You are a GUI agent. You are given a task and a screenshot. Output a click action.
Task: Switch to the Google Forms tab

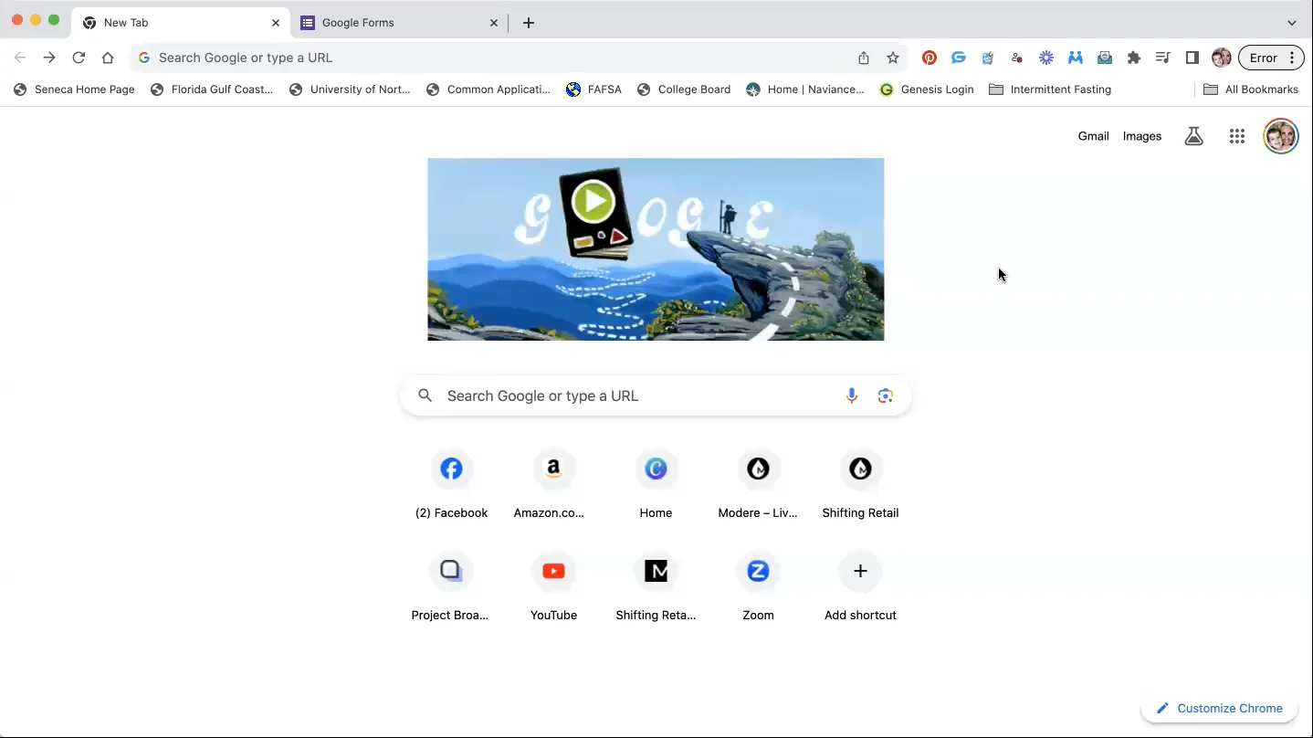[x=399, y=23]
